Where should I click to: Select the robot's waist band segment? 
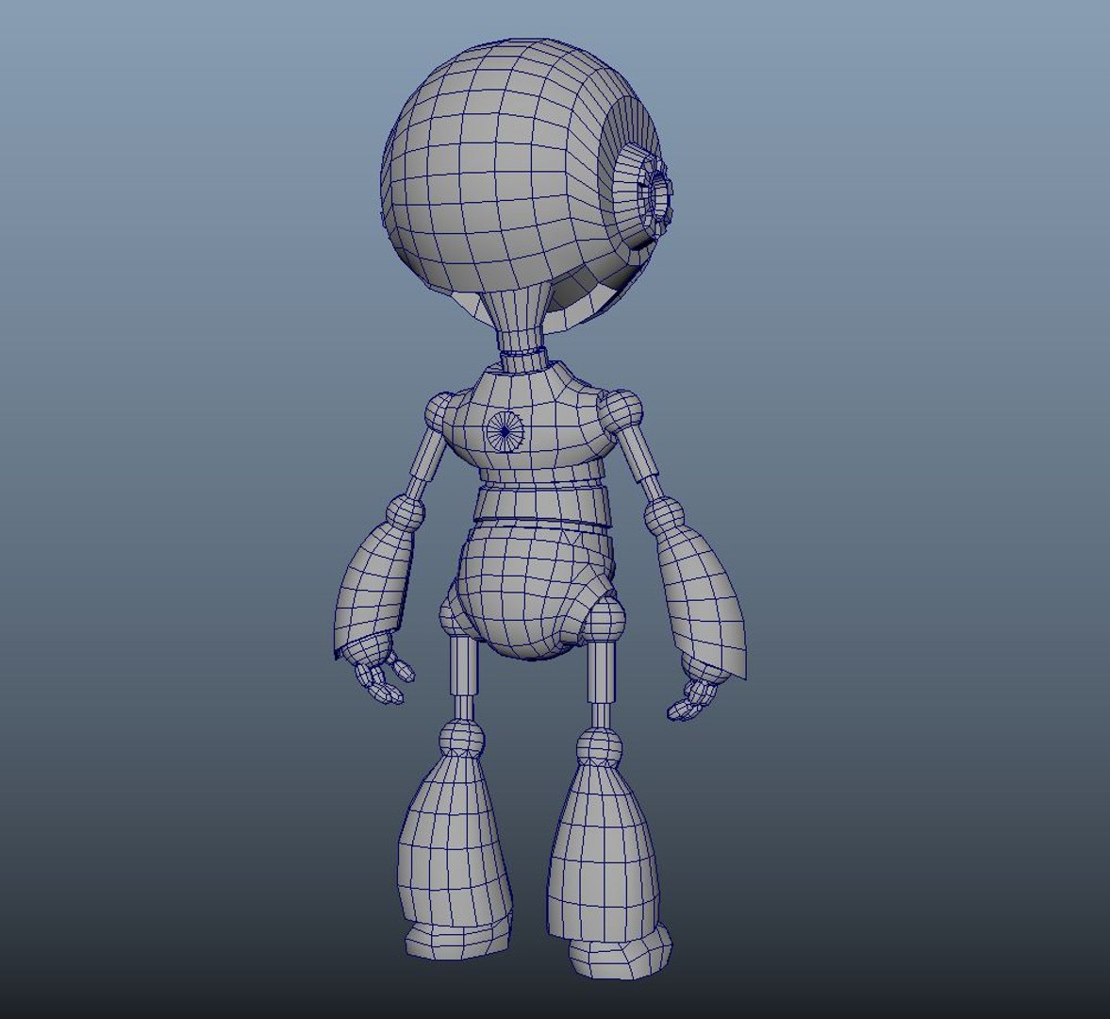coord(540,506)
